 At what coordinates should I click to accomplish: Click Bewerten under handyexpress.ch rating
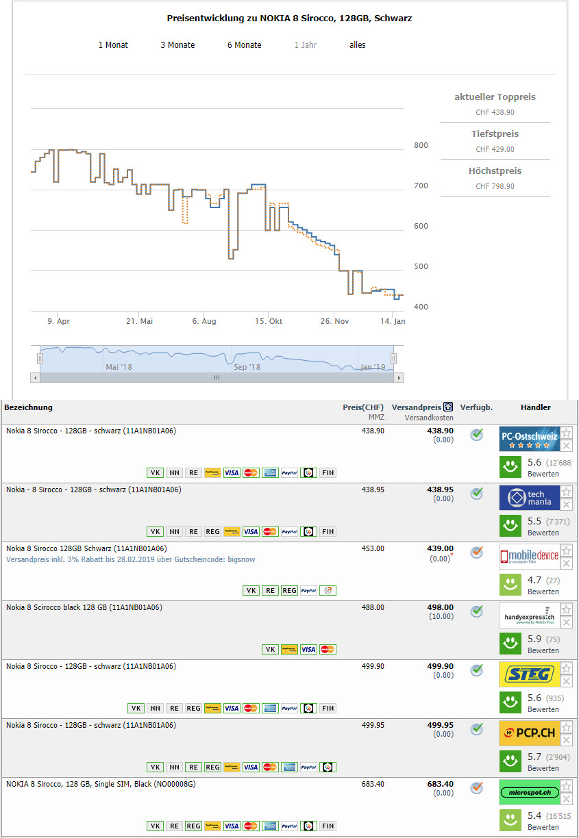543,650
